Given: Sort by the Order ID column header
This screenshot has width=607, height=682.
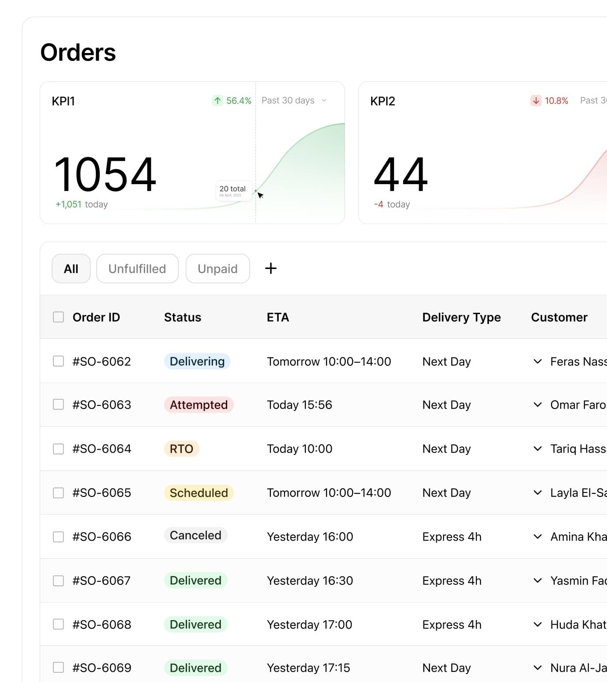Looking at the screenshot, I should point(96,317).
